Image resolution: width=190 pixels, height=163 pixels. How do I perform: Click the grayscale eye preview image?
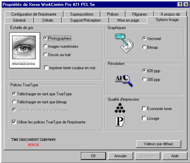[x=25, y=50]
